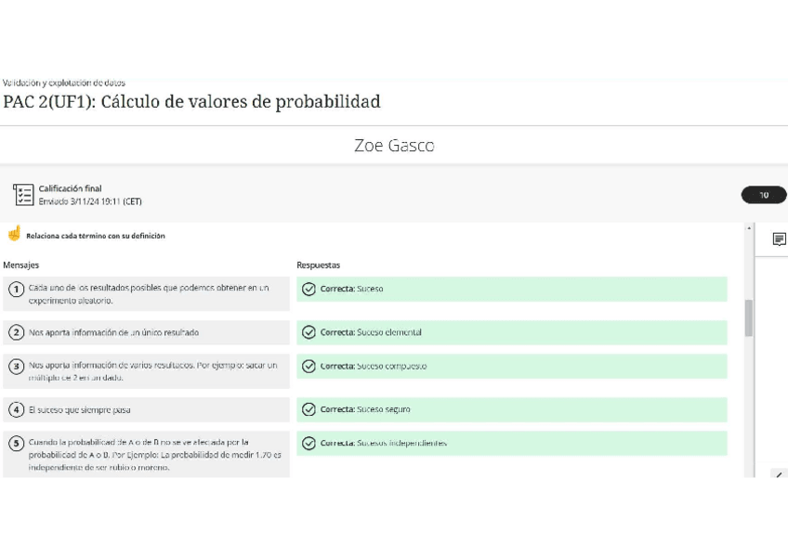This screenshot has width=788, height=556.
Task: Click the pencil edit icon at right edge
Action: [780, 474]
